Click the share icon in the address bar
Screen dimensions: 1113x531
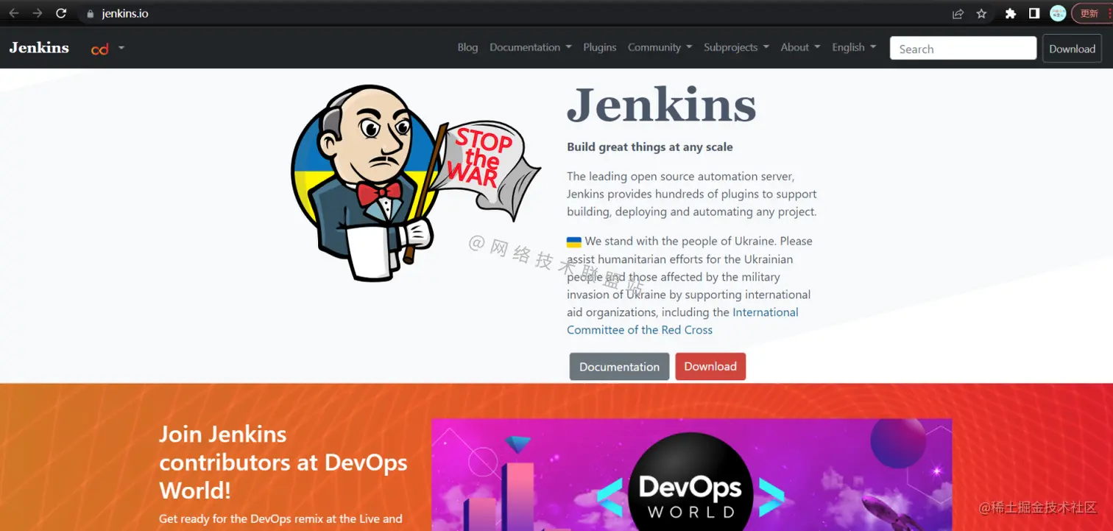click(956, 13)
